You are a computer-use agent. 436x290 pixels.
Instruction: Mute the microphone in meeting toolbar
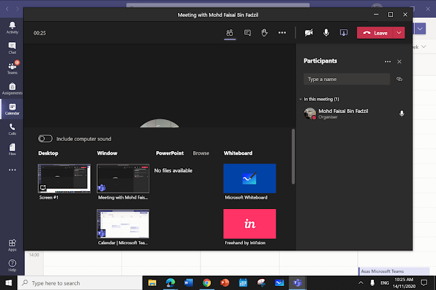326,33
